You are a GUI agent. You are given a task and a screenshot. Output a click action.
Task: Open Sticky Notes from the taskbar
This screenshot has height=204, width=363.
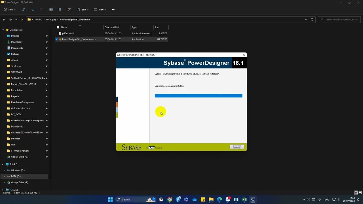point(203,199)
